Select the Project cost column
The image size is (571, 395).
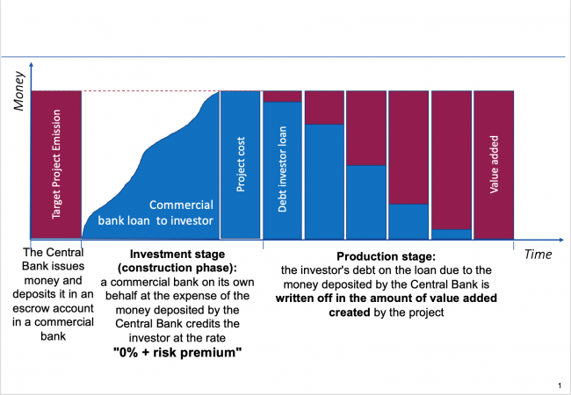pos(241,164)
